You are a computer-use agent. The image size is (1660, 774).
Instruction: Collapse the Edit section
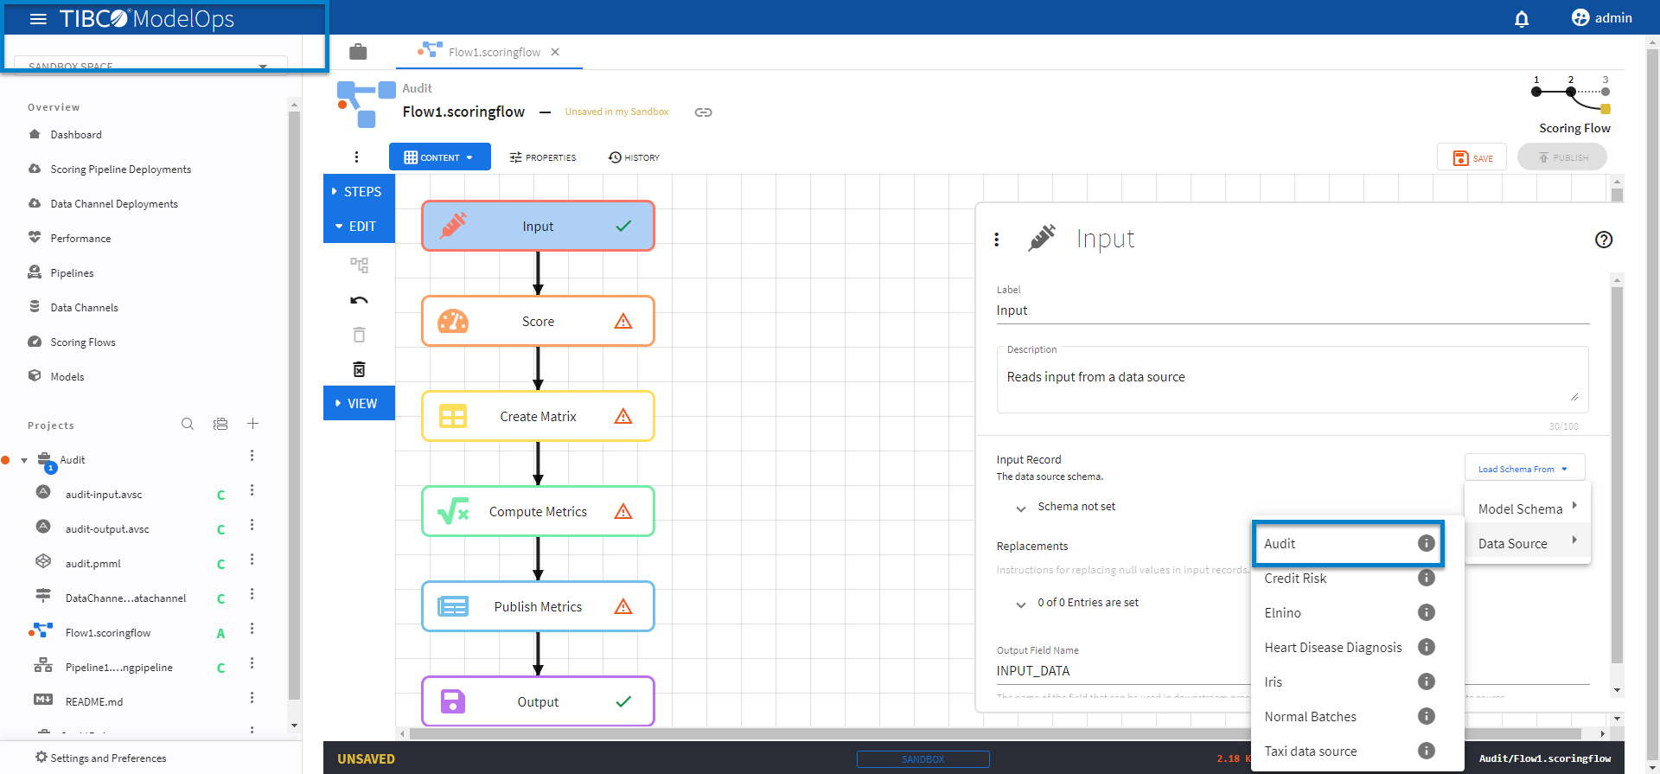click(x=359, y=226)
